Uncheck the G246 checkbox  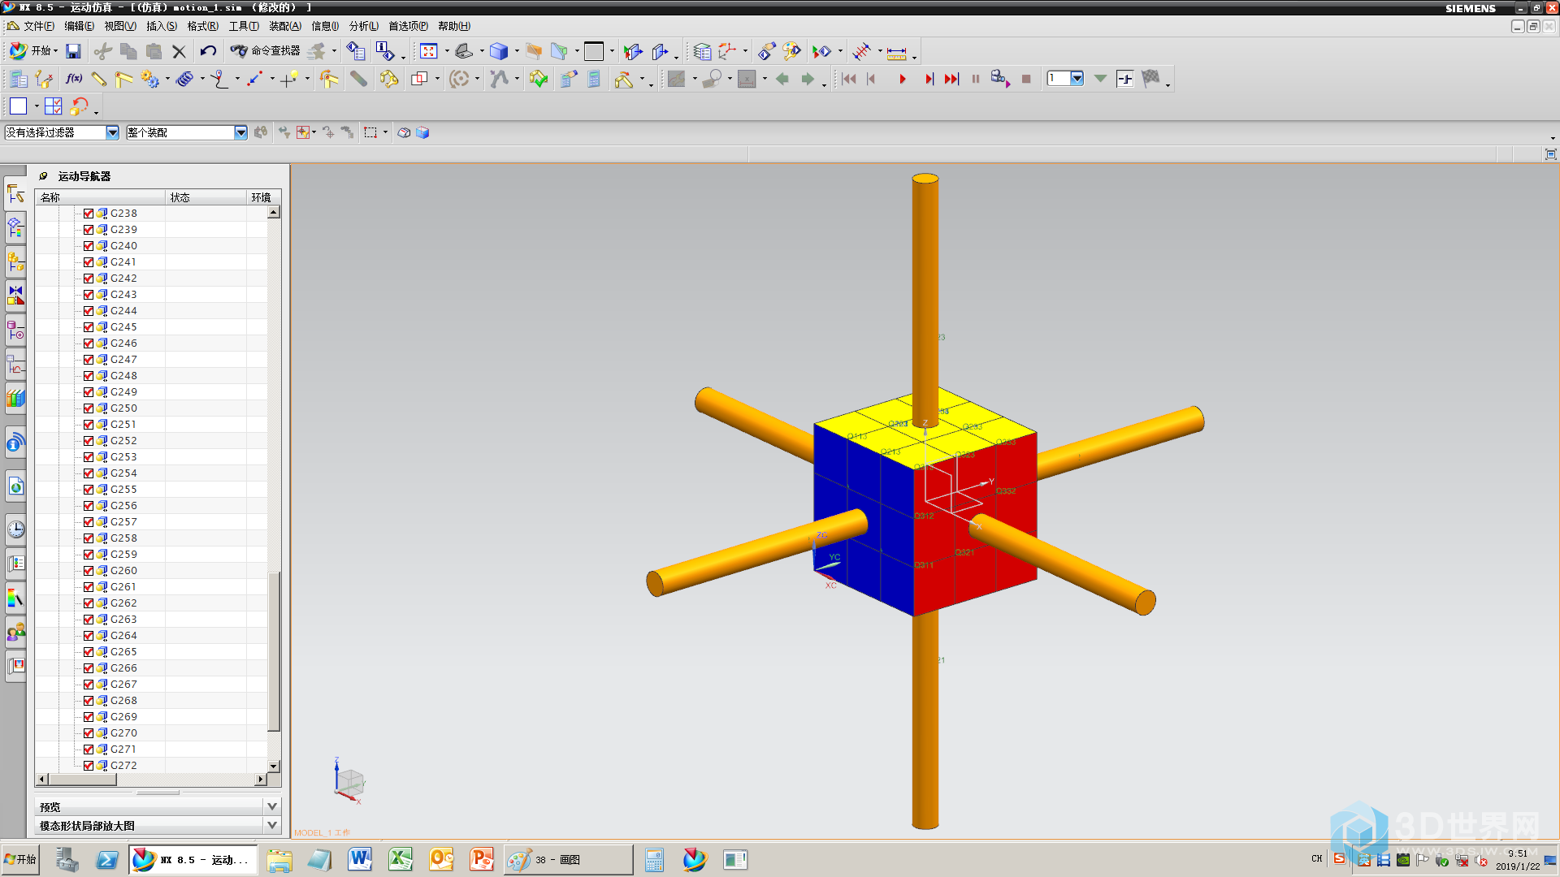89,343
